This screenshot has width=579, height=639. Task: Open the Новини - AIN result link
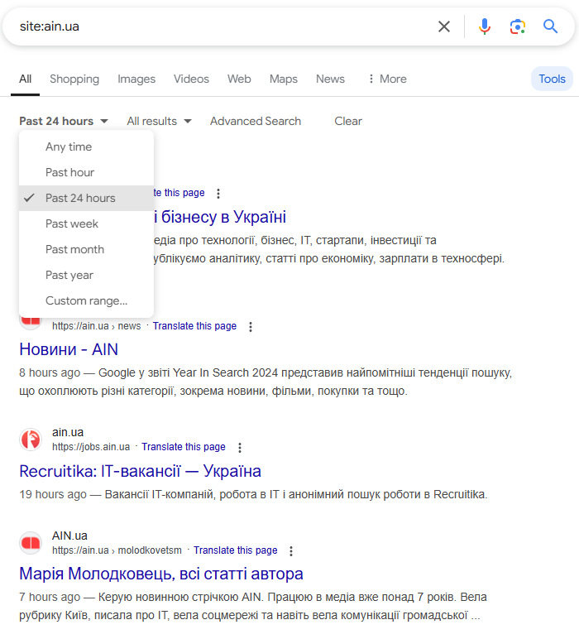[x=69, y=349]
